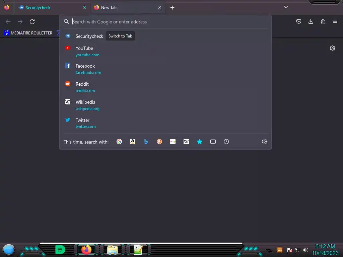Go back with the back arrow

(8, 22)
